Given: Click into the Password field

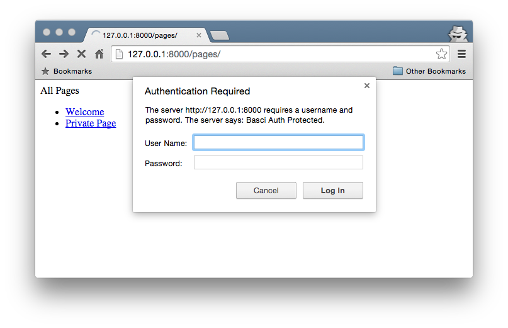Looking at the screenshot, I should coord(278,163).
